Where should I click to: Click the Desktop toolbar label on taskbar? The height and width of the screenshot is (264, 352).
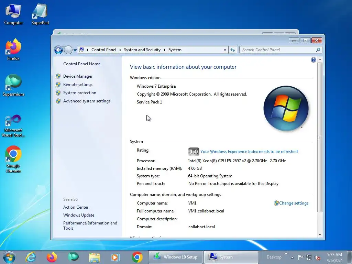point(274,257)
